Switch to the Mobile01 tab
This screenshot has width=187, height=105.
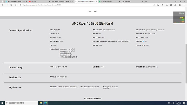coord(109,2)
